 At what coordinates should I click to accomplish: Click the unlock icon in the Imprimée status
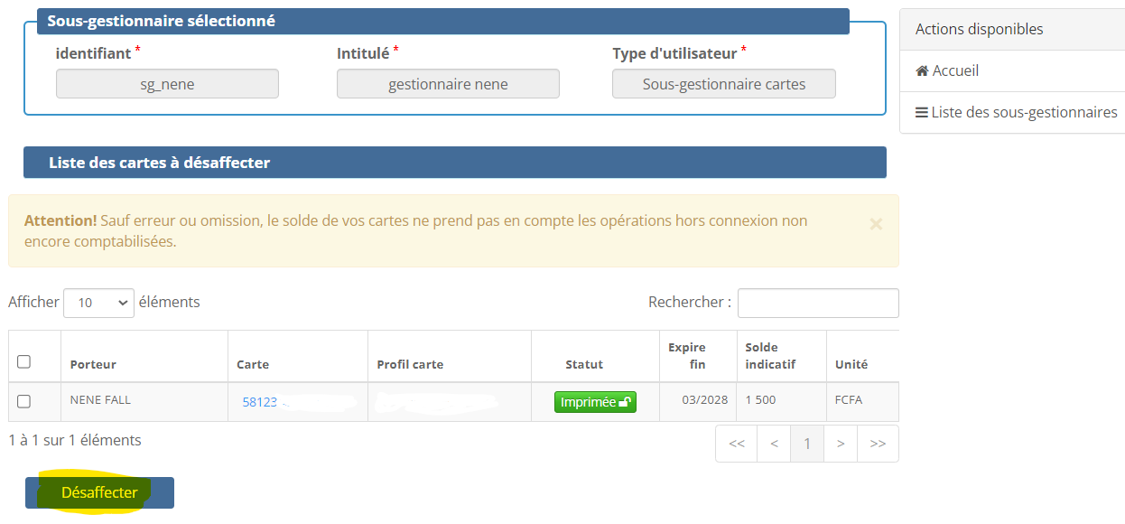click(625, 402)
